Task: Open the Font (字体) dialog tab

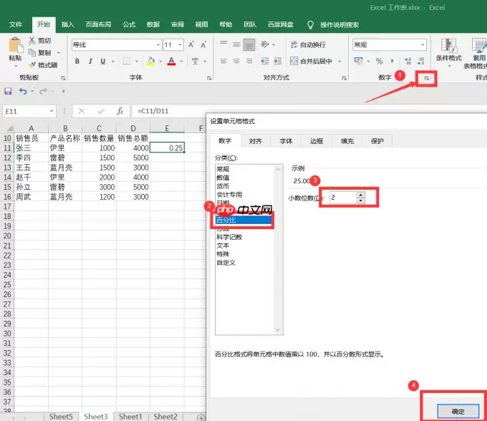Action: pos(286,141)
